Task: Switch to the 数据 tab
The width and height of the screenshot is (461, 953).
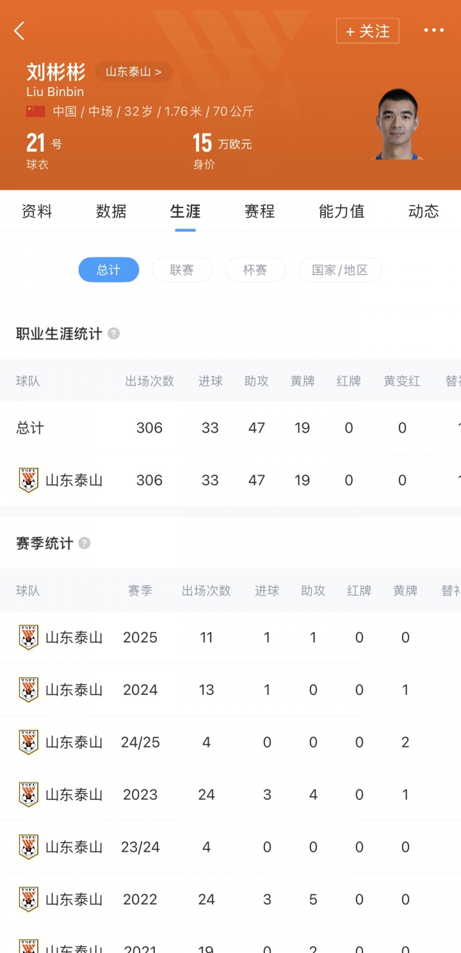Action: pyautogui.click(x=111, y=212)
